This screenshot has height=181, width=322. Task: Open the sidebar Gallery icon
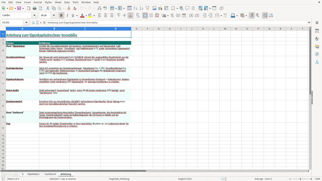(x=317, y=47)
